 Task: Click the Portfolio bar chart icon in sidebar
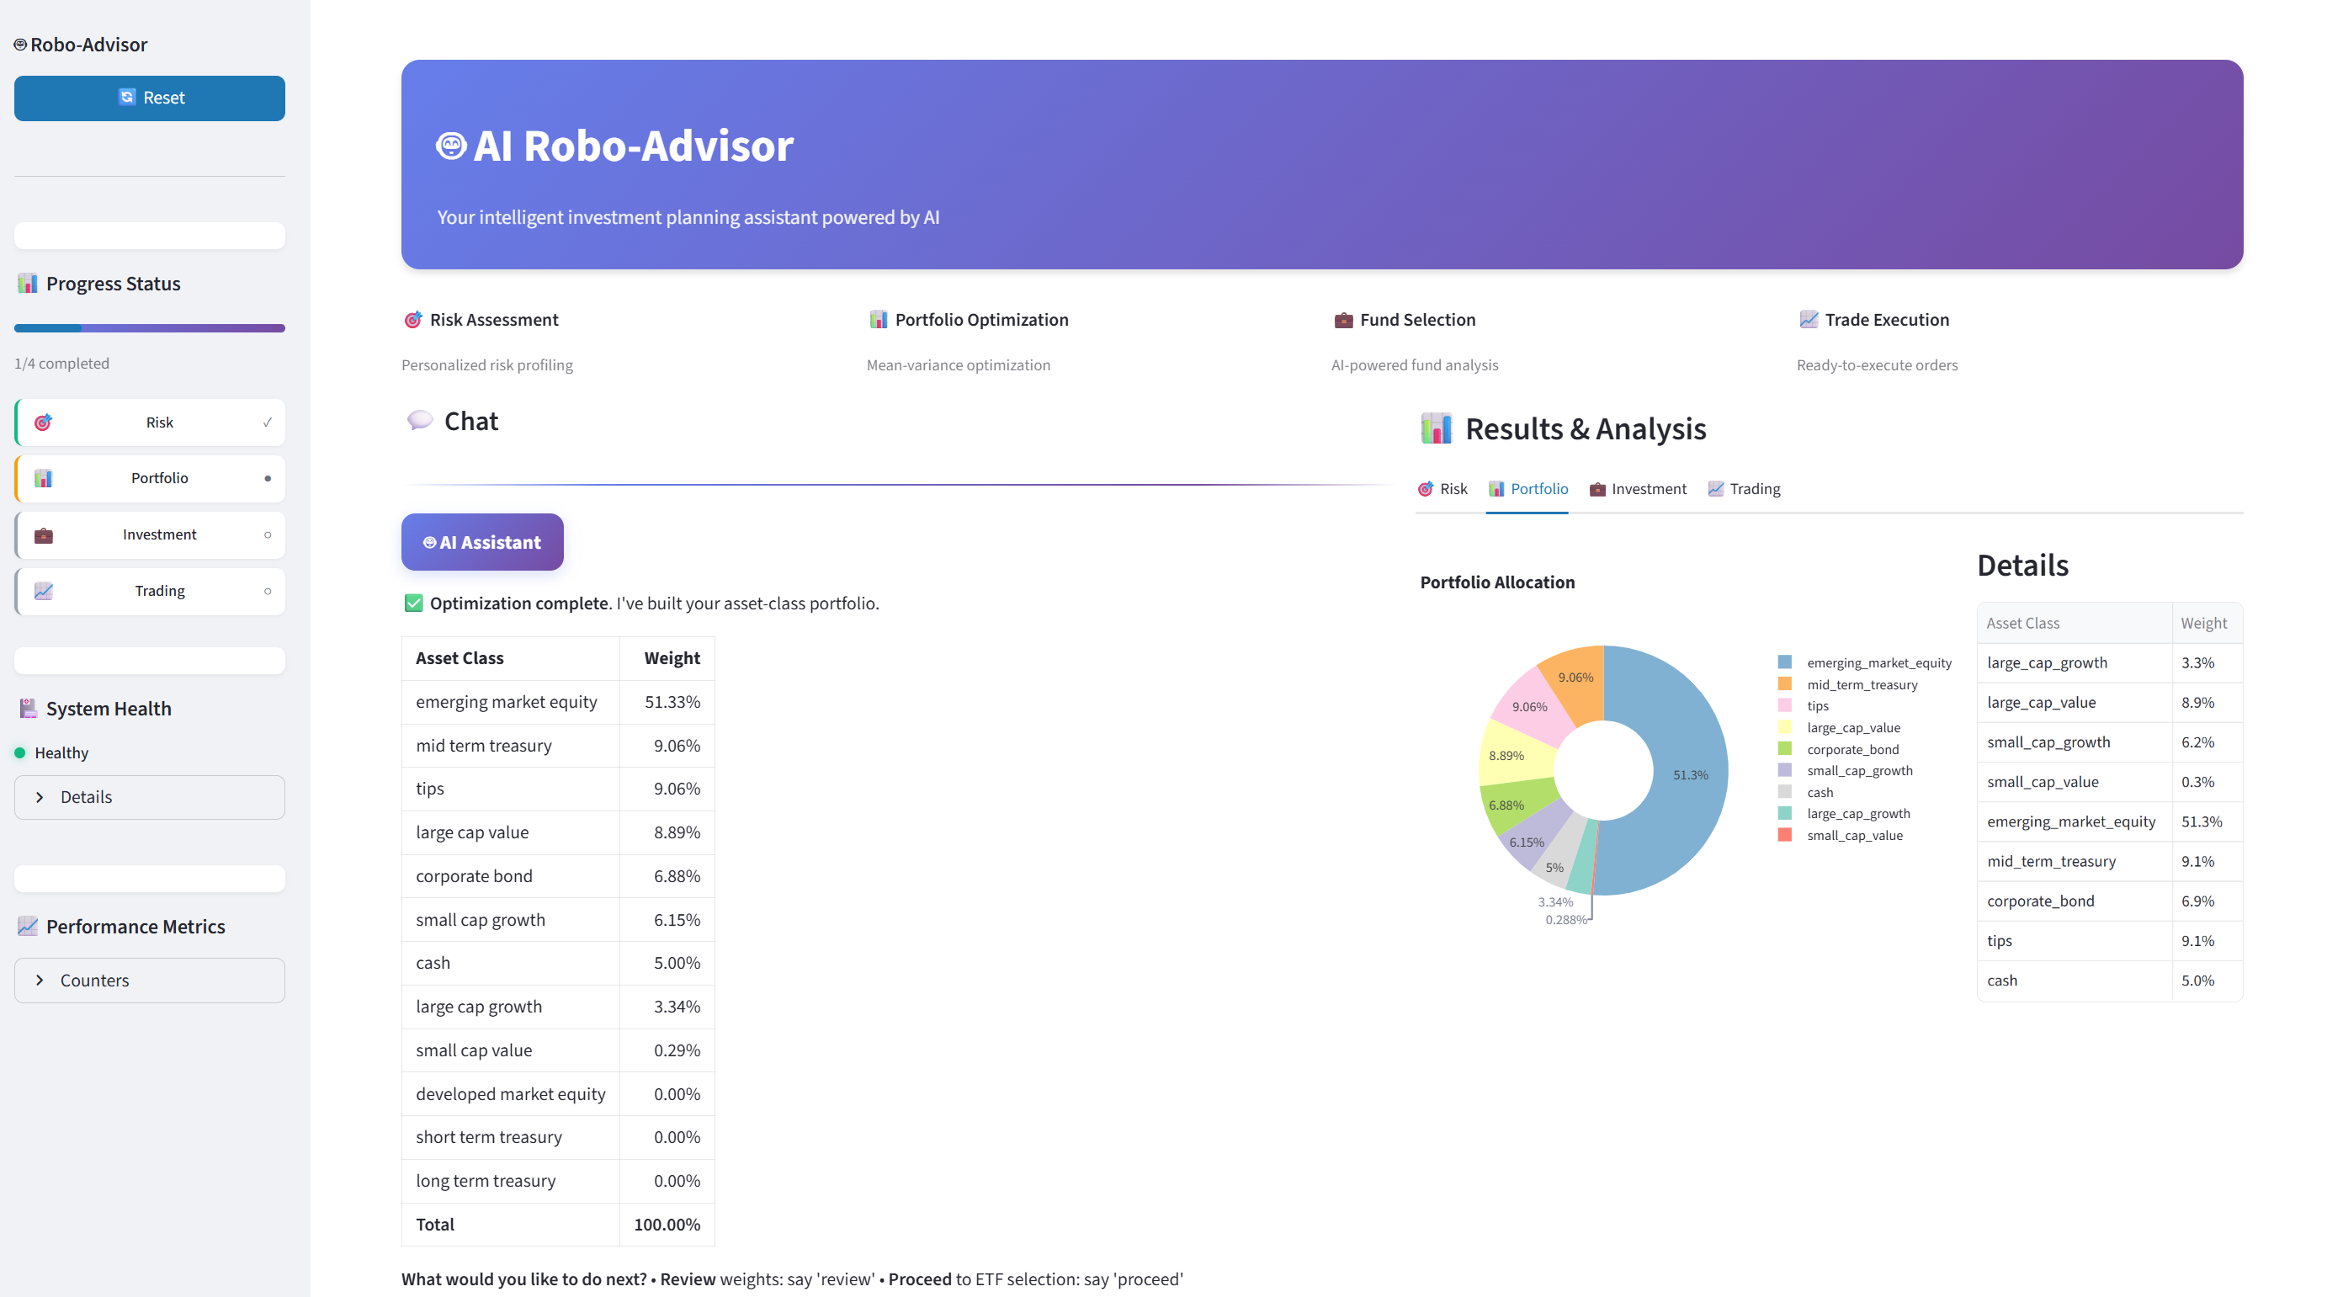44,479
